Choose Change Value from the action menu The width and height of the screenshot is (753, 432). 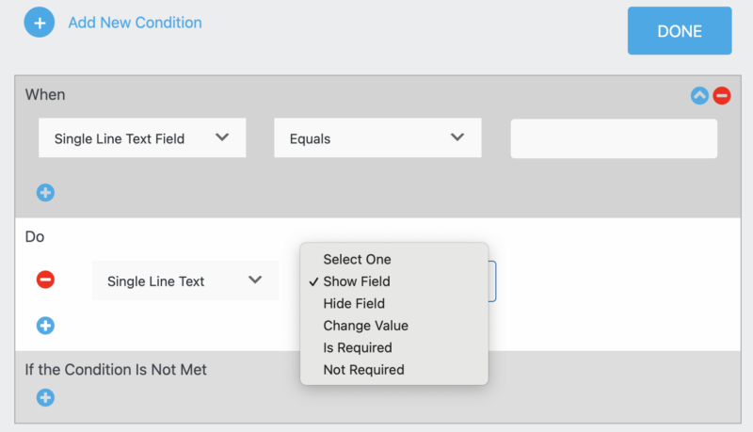point(394,326)
